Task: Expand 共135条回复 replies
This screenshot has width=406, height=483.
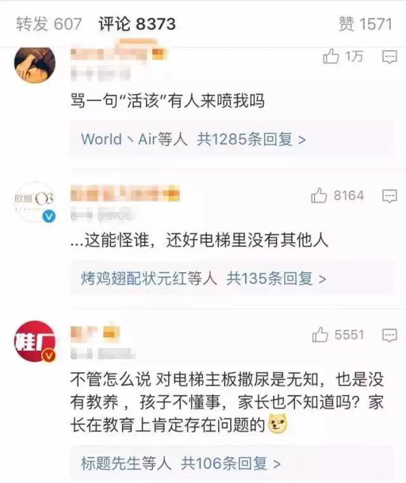Action: click(276, 278)
